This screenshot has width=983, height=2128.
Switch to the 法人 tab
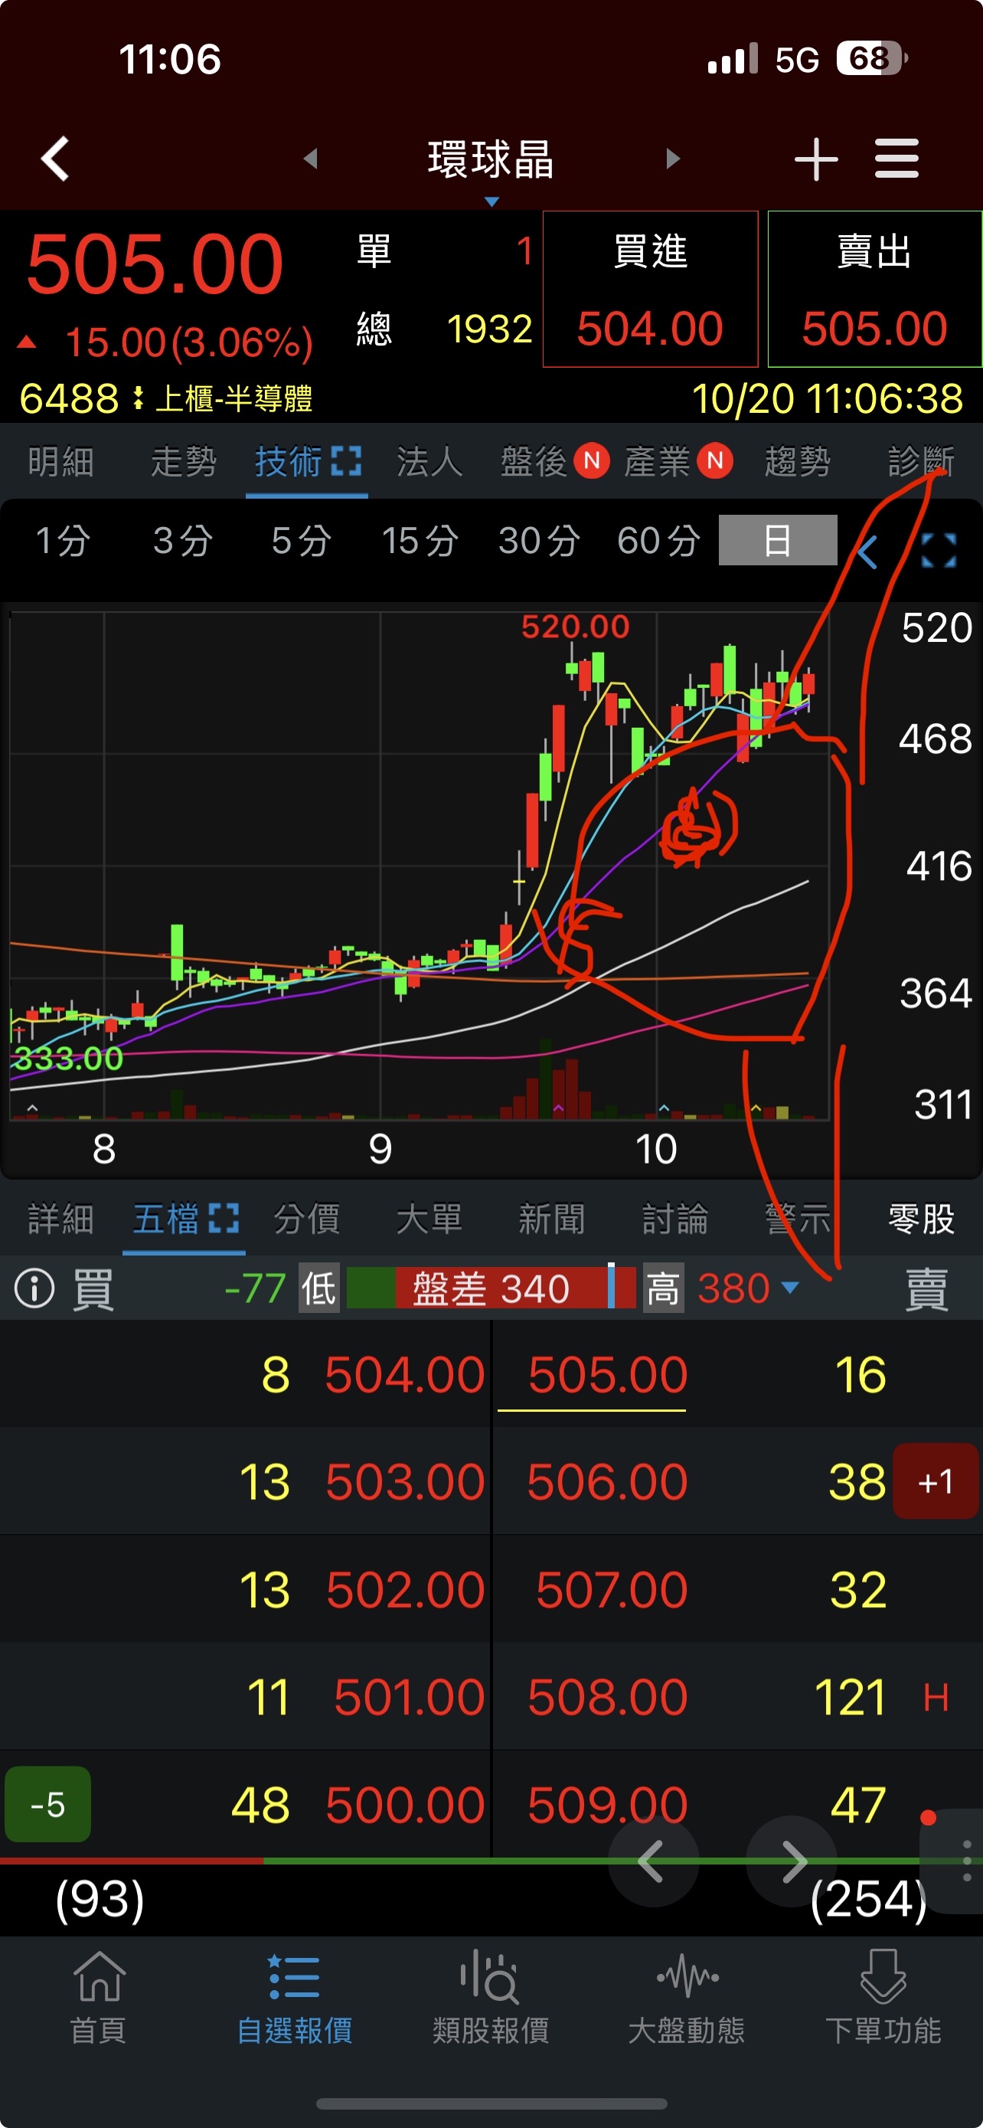point(429,462)
